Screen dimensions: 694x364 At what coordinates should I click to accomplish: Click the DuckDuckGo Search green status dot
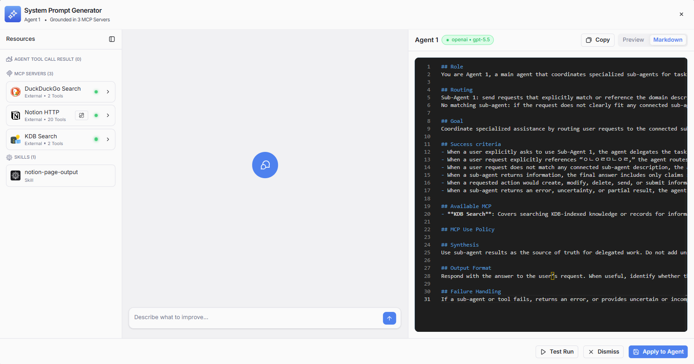(x=96, y=92)
